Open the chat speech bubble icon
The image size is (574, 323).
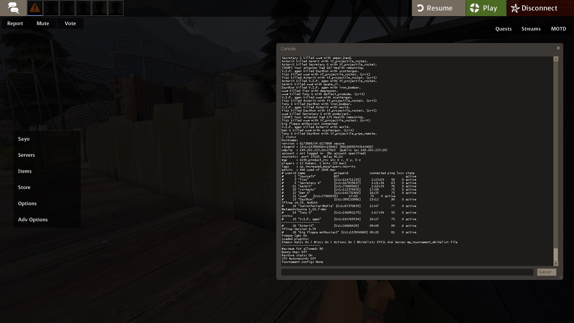pos(13,8)
